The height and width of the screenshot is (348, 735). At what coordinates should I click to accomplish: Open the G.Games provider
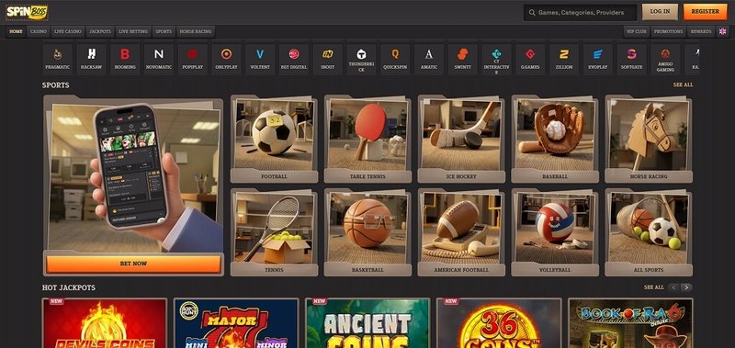(x=530, y=59)
